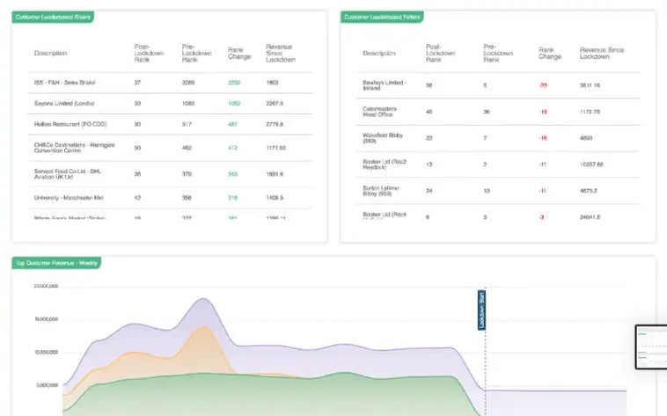Select the Catermasters - Head Office row

[386, 112]
